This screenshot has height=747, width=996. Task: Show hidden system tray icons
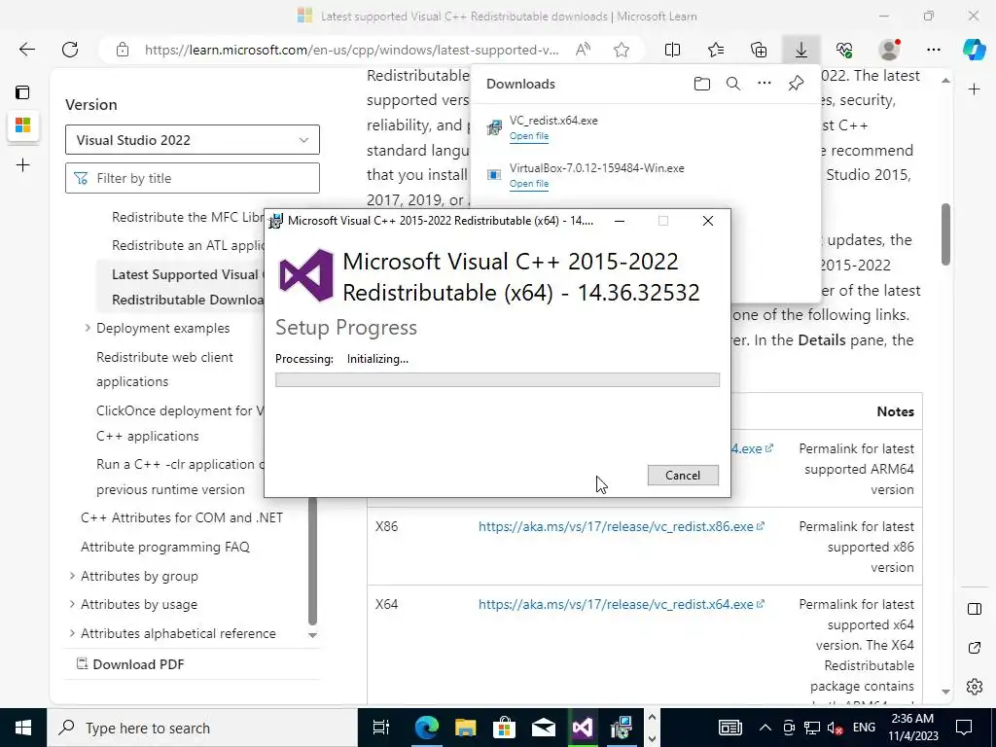point(765,728)
